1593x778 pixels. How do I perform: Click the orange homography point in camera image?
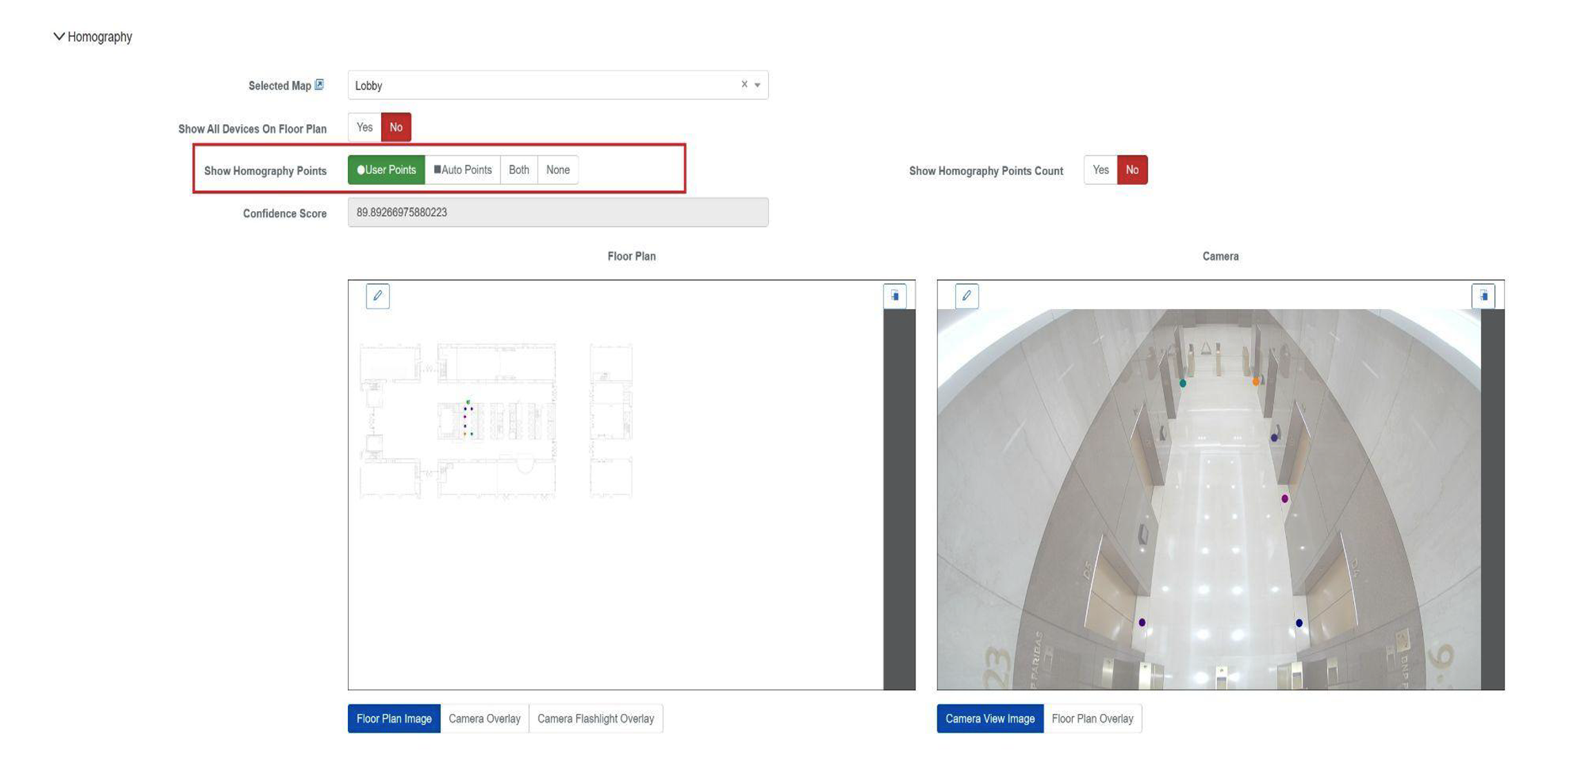(x=1255, y=381)
